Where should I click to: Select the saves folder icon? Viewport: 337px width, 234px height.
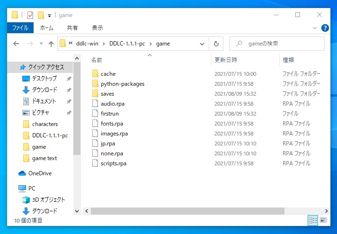[95, 94]
